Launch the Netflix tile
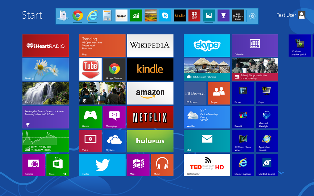The height and width of the screenshot is (196, 314). [x=150, y=117]
